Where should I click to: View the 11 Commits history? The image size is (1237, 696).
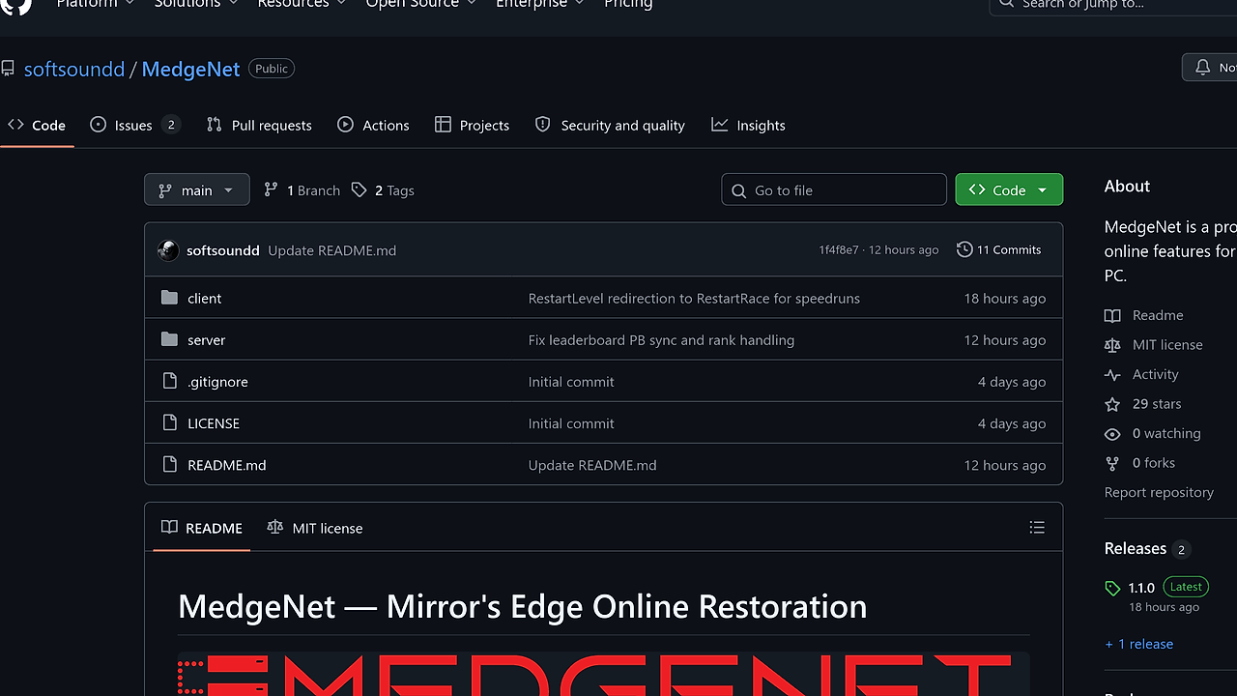click(x=999, y=249)
